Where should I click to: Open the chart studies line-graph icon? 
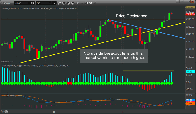click(x=64, y=3)
